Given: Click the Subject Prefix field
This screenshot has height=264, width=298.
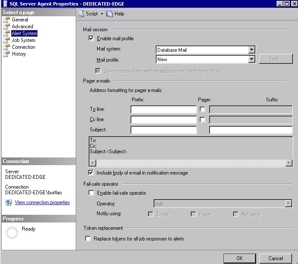Looking at the screenshot, I should click(164, 130).
